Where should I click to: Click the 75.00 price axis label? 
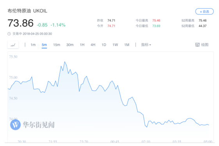click(x=13, y=77)
